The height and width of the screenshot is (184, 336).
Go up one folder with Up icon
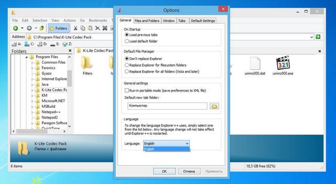click(x=42, y=28)
